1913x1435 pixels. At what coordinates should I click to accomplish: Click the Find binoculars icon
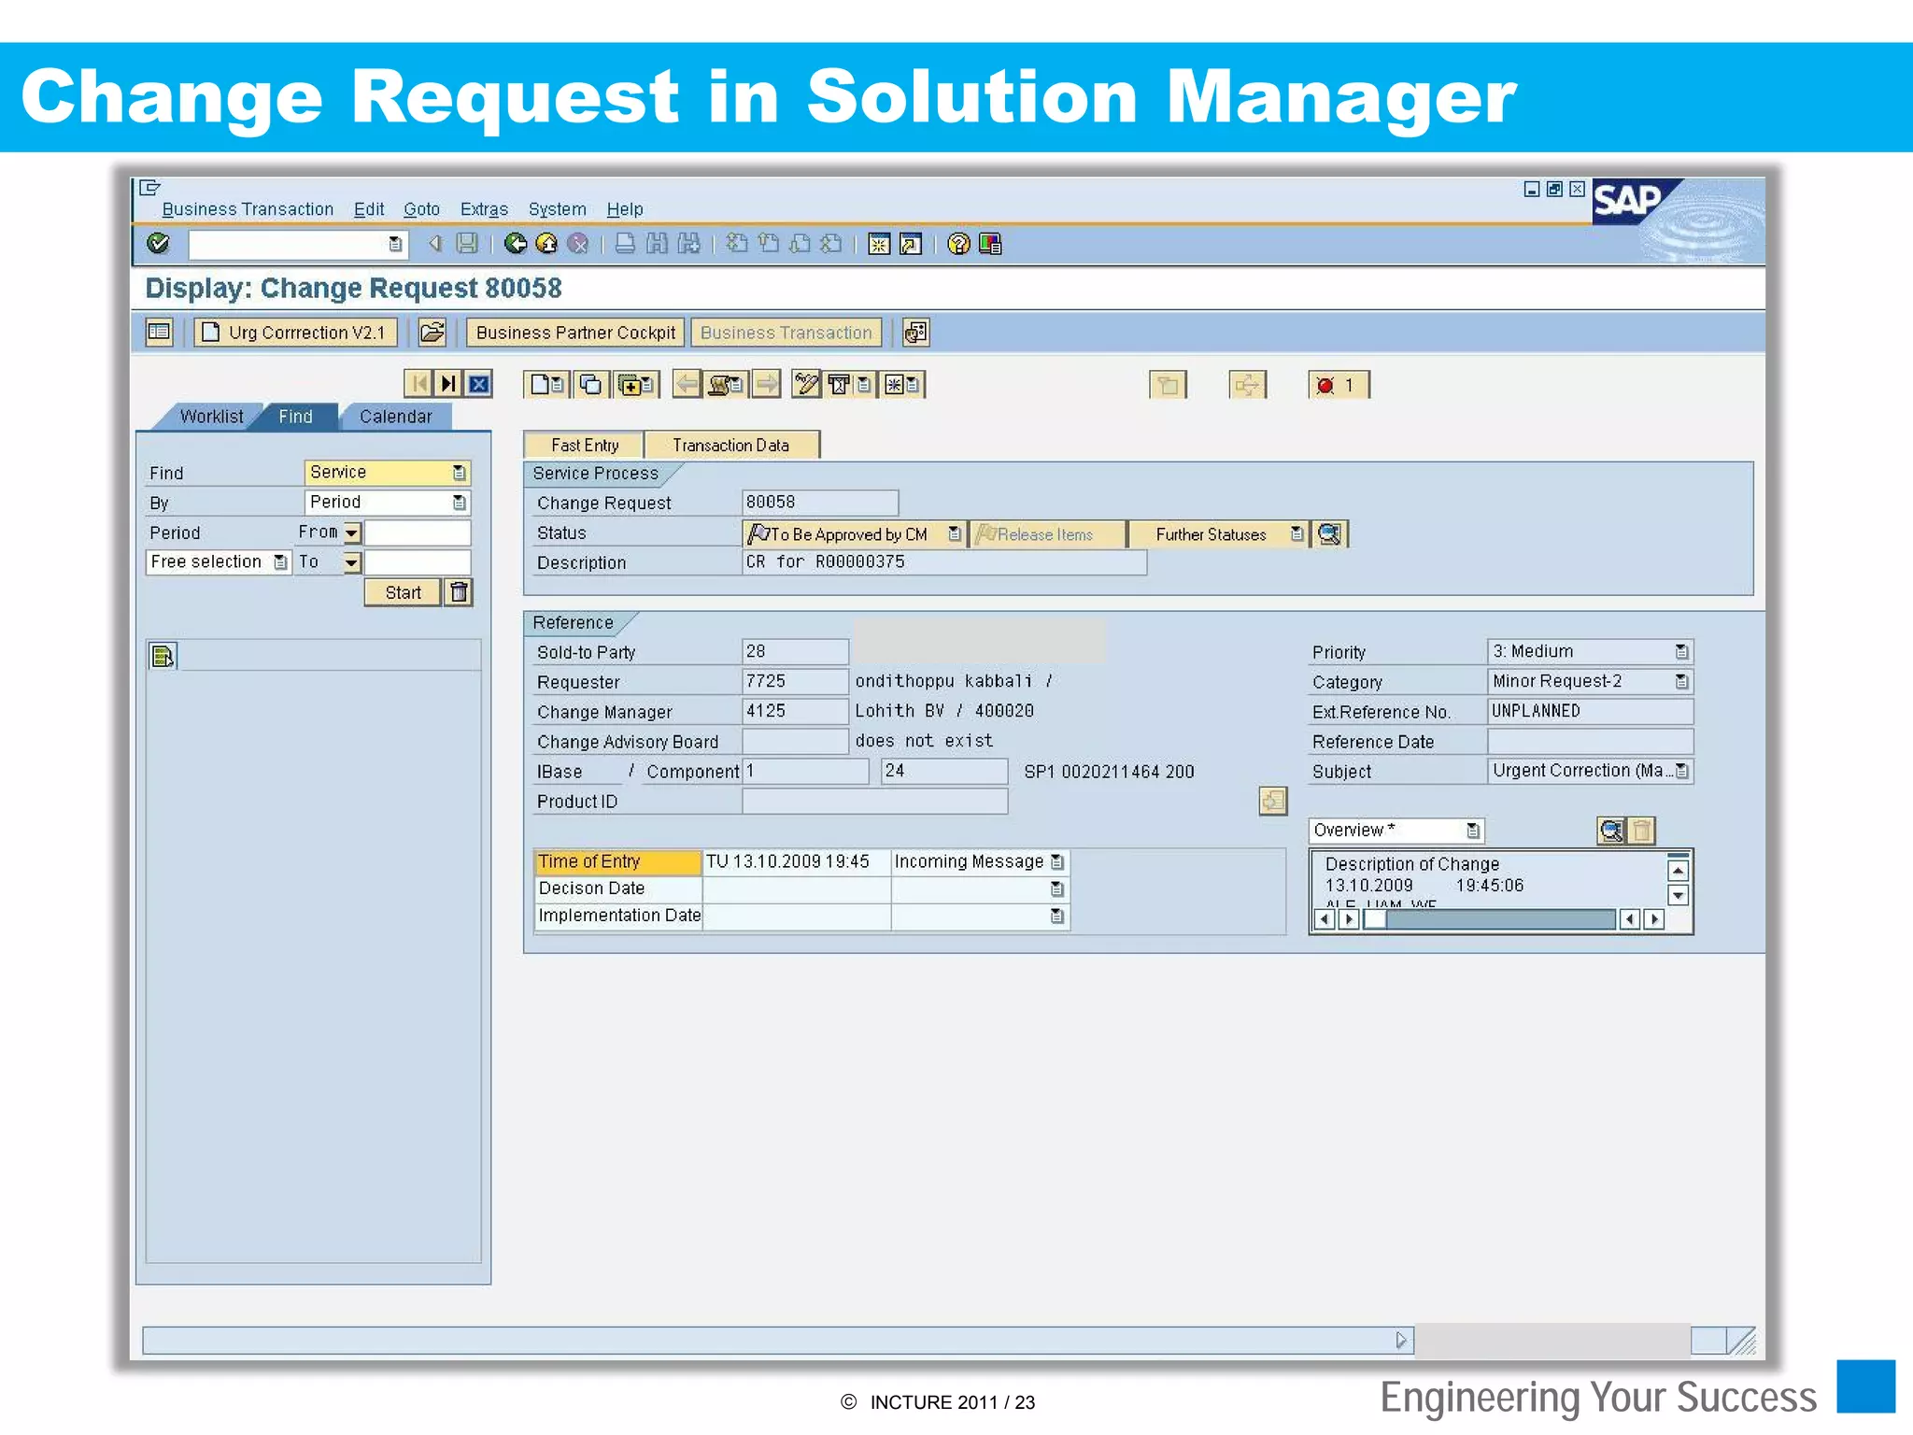658,244
